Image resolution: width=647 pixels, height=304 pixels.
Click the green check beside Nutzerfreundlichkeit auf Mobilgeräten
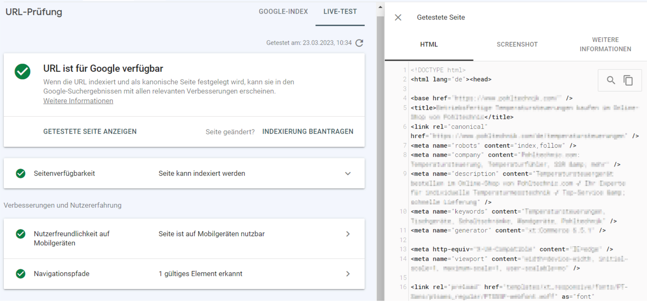coord(21,234)
